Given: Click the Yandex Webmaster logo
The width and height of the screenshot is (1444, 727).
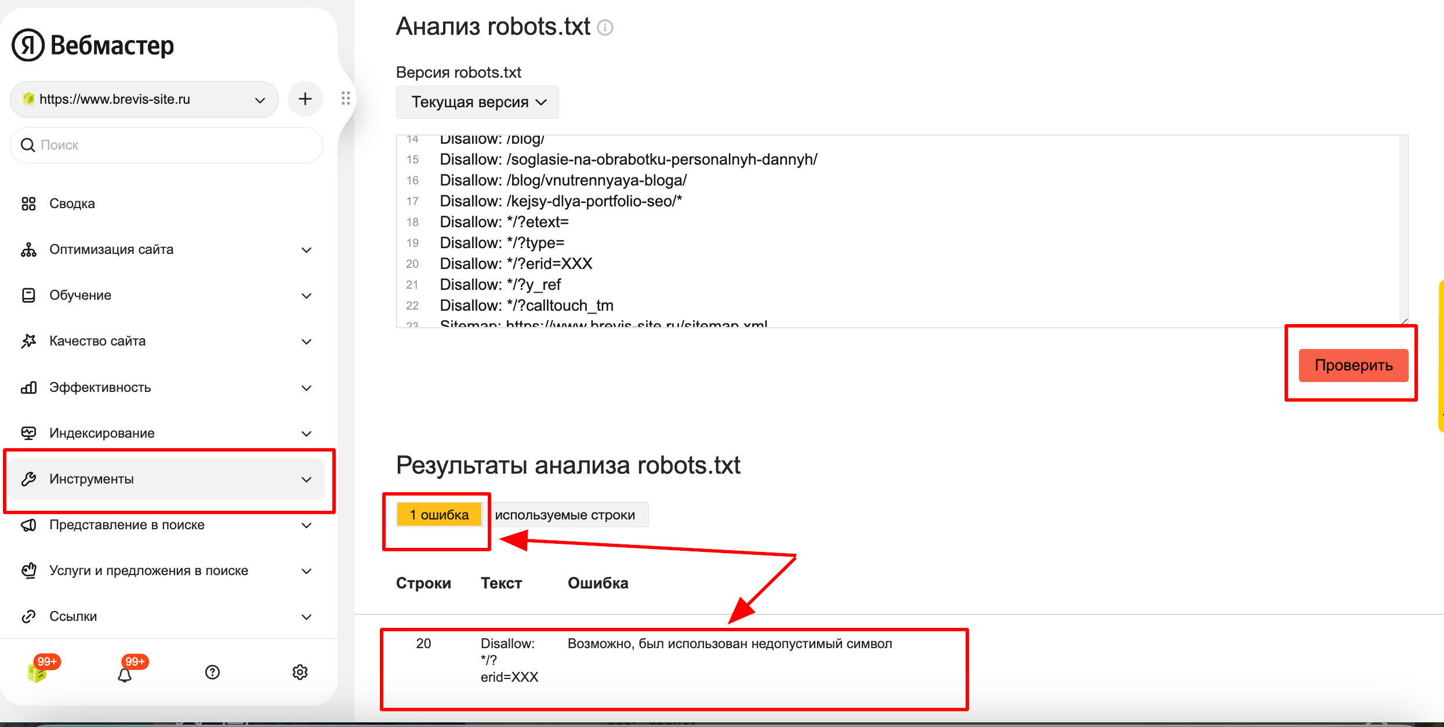Looking at the screenshot, I should [93, 45].
